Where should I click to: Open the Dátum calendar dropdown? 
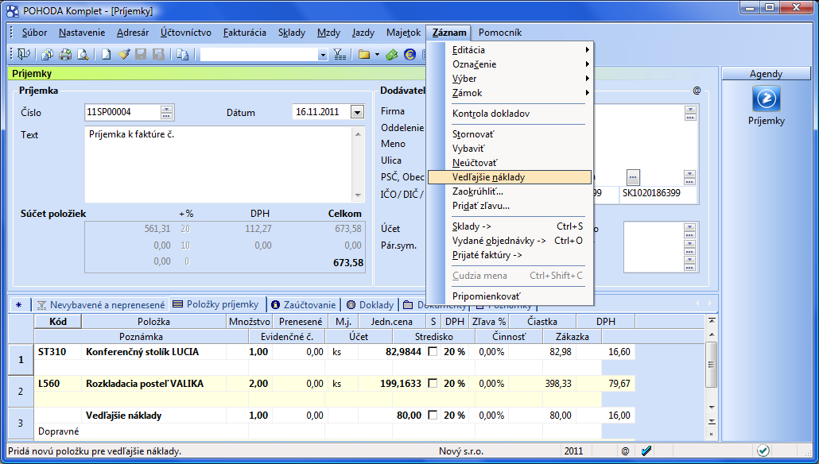[357, 112]
